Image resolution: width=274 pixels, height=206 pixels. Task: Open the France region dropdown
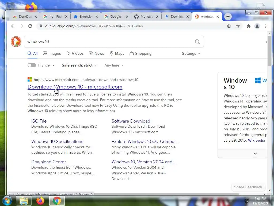[x=46, y=65]
